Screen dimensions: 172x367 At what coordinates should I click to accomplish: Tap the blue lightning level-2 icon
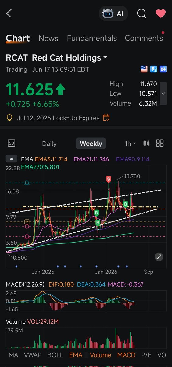pos(153,69)
